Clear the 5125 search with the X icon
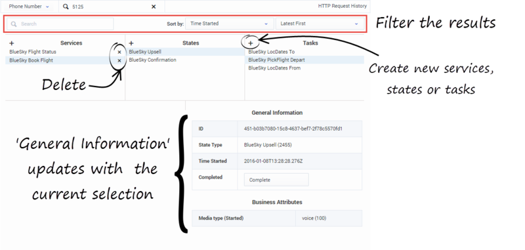This screenshot has height=250, width=525. [x=154, y=7]
